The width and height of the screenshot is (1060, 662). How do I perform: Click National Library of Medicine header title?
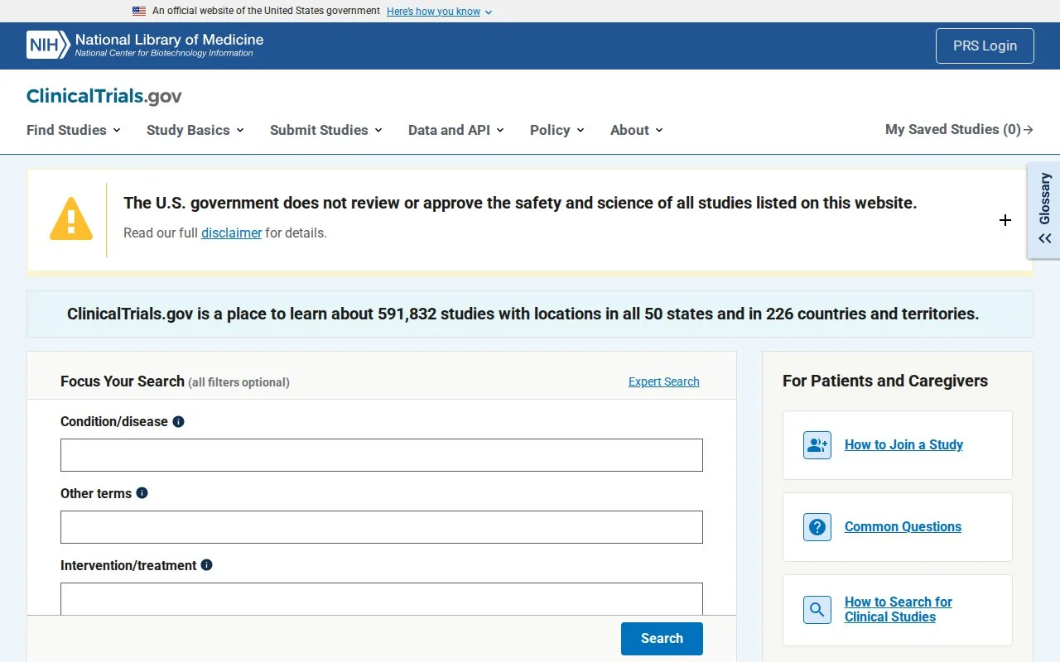pos(169,39)
